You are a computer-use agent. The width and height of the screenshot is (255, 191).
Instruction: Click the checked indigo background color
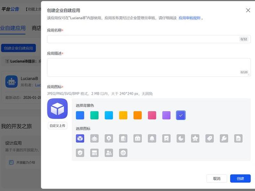(x=181, y=115)
